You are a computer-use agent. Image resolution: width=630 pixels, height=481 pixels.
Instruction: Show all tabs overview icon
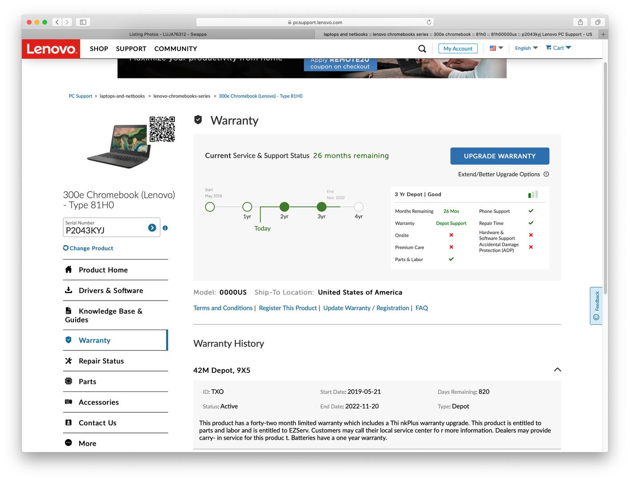tap(597, 22)
